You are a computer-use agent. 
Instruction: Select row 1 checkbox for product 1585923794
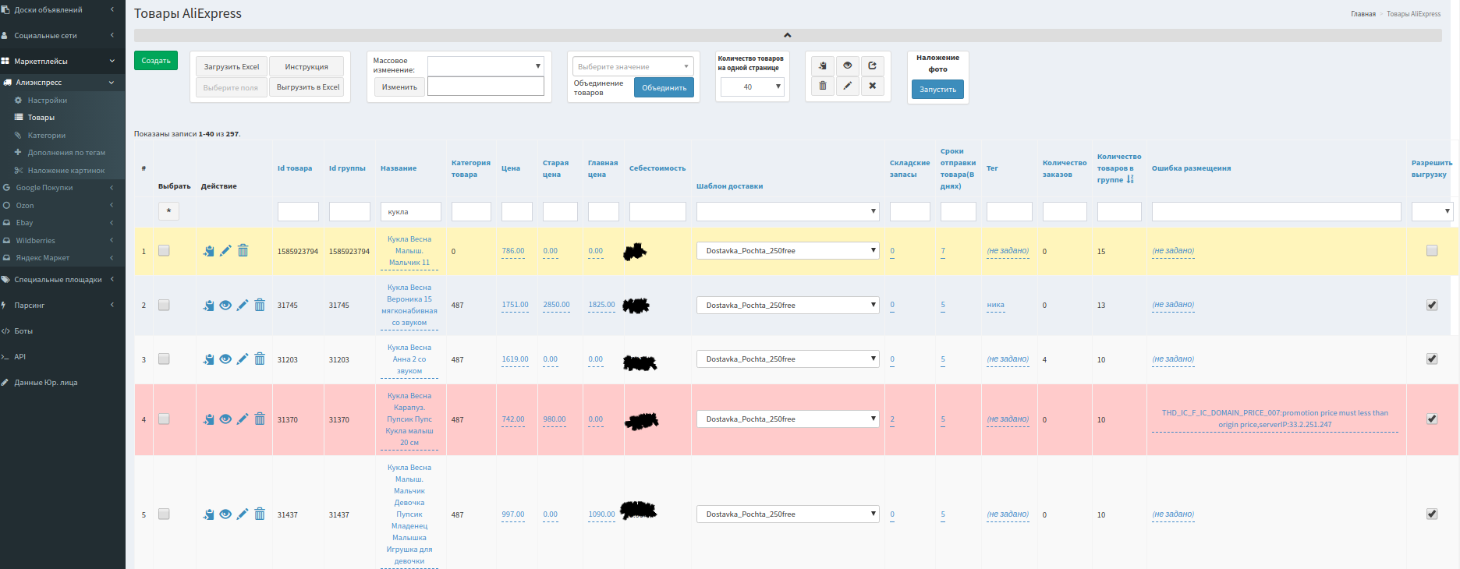click(164, 251)
